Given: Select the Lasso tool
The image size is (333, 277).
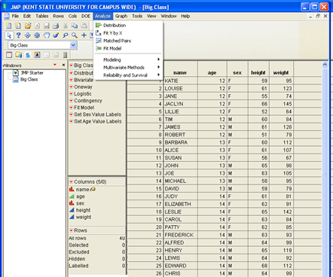Looking at the screenshot, I should pos(66,35).
